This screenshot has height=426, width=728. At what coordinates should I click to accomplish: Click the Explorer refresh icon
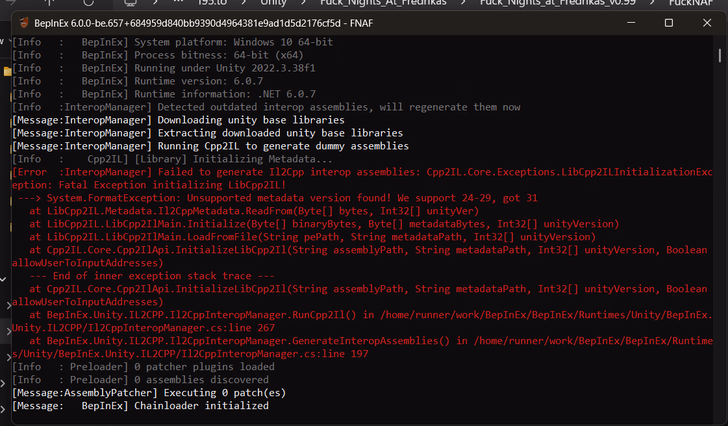point(89,3)
